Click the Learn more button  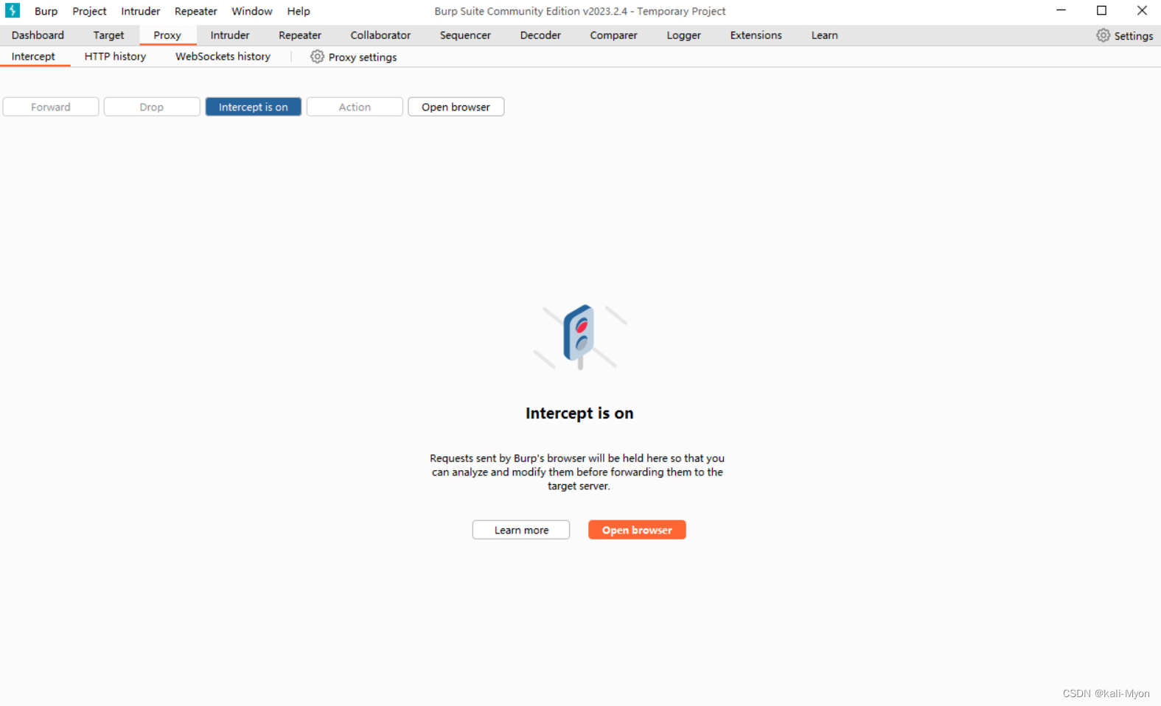click(521, 530)
